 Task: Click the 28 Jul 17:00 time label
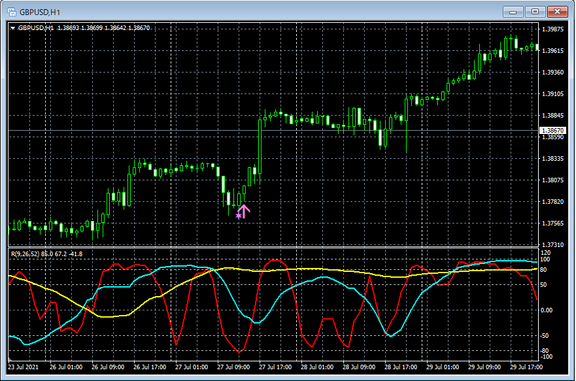(401, 367)
